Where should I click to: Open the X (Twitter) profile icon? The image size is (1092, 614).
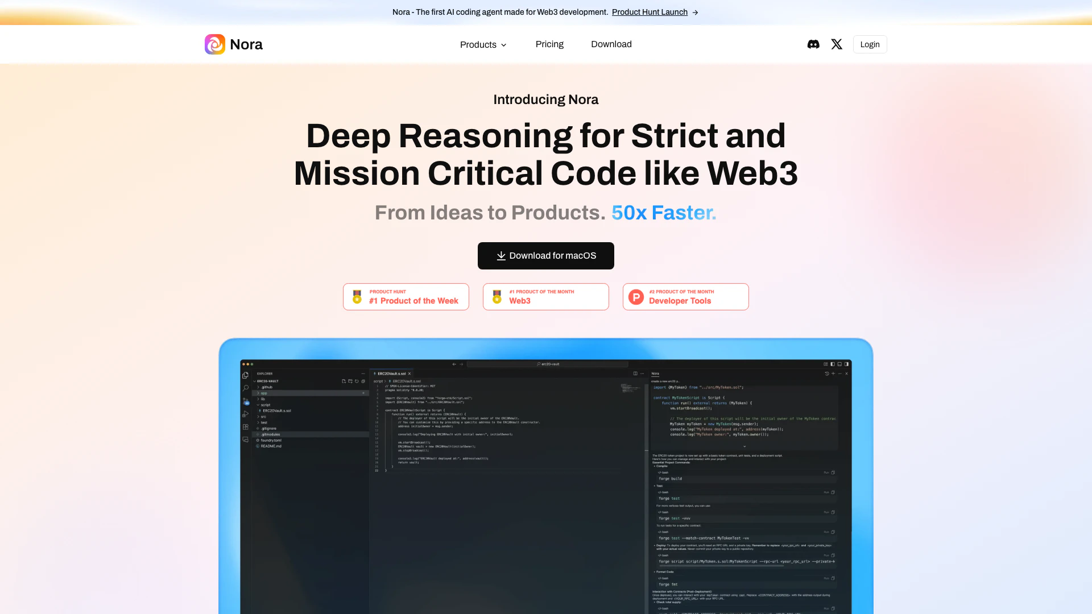[837, 44]
